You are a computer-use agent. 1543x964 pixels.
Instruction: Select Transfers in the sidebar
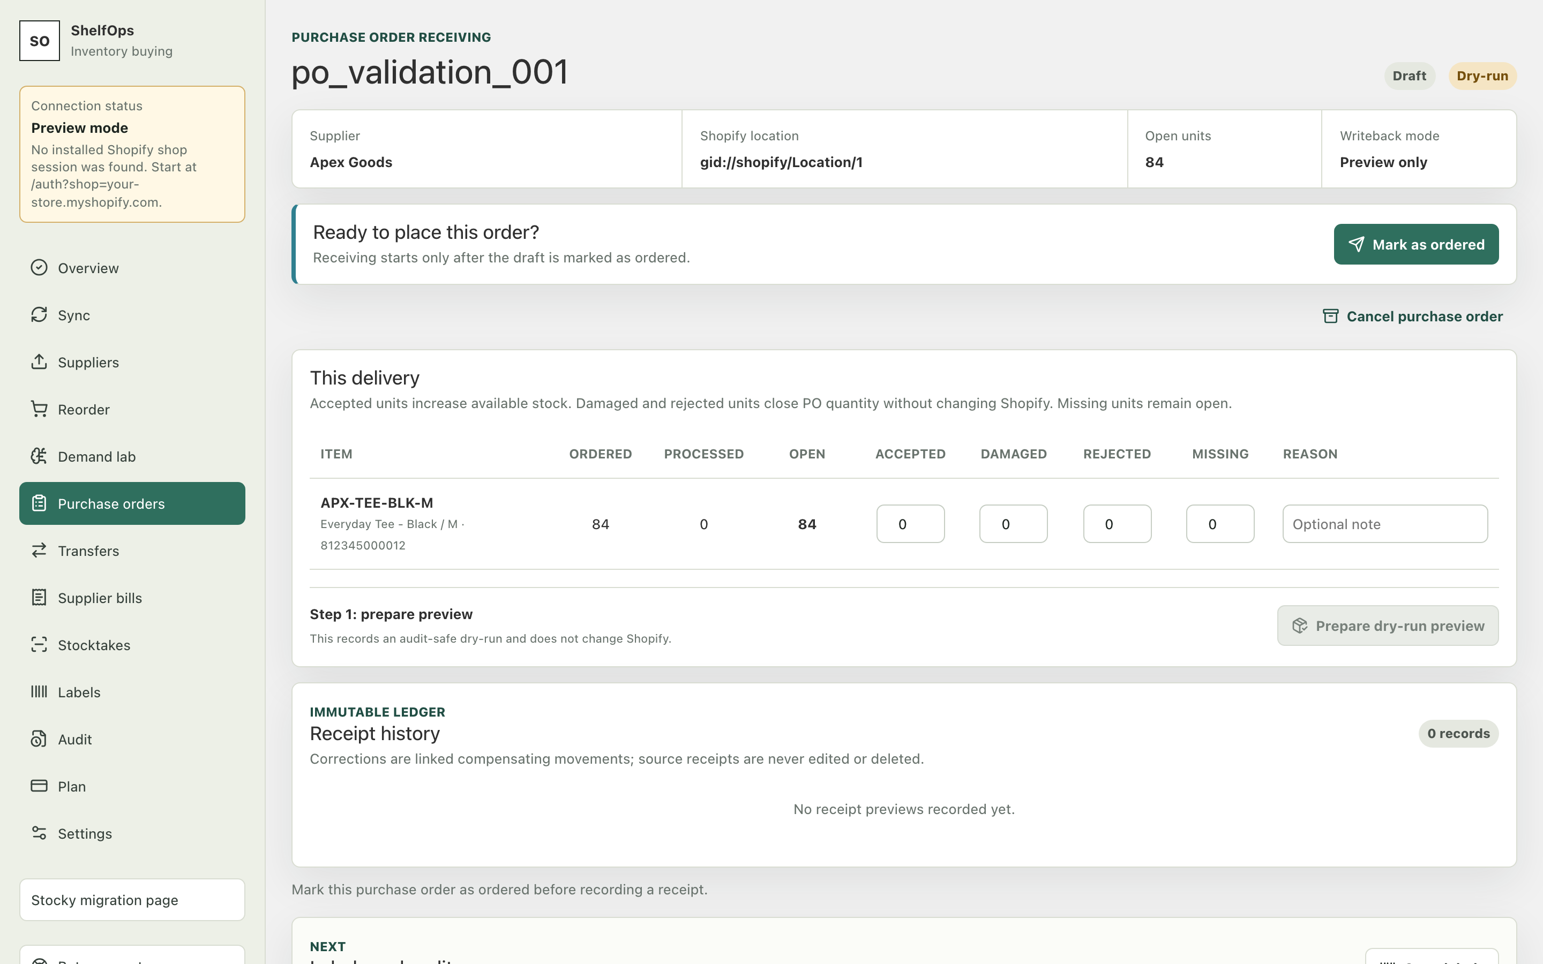132,551
